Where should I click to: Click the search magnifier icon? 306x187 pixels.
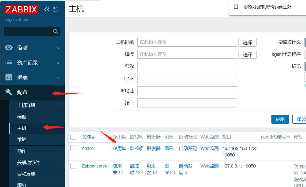click(x=55, y=32)
